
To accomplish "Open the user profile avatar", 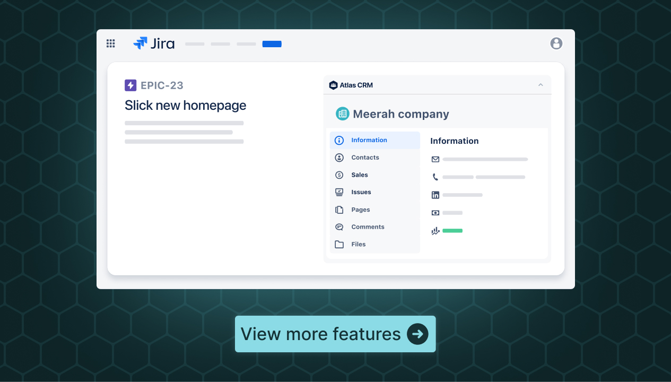I will [556, 44].
